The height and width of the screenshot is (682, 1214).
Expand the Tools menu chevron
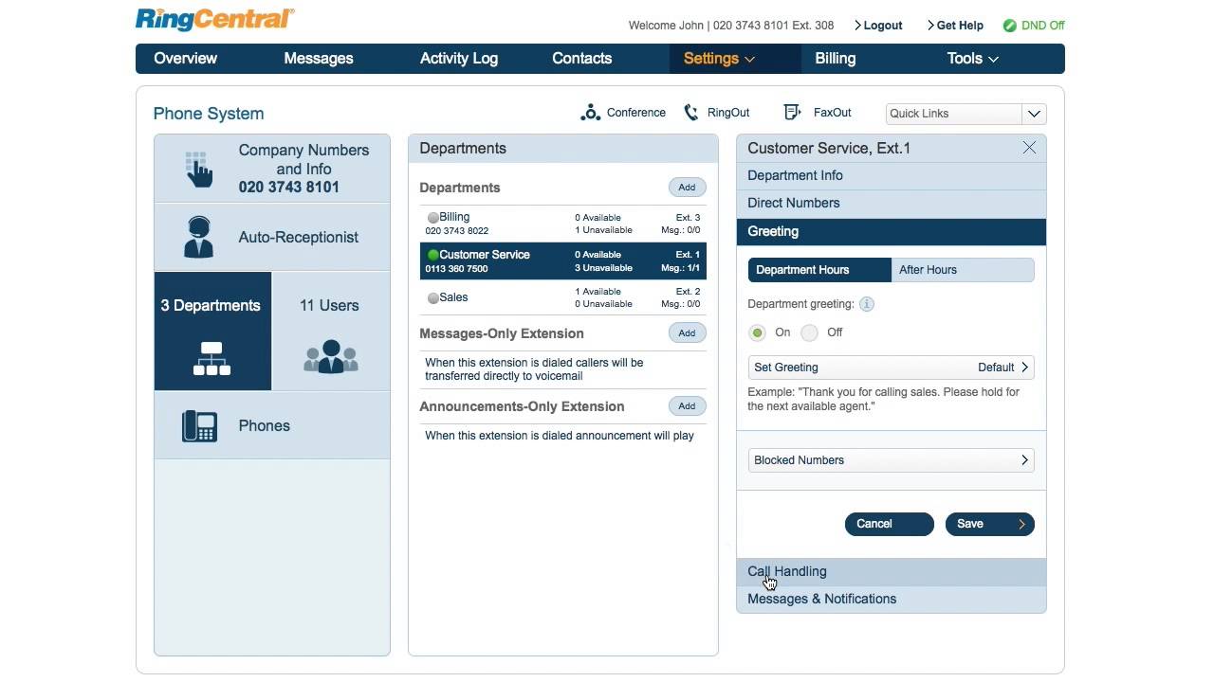pyautogui.click(x=993, y=58)
